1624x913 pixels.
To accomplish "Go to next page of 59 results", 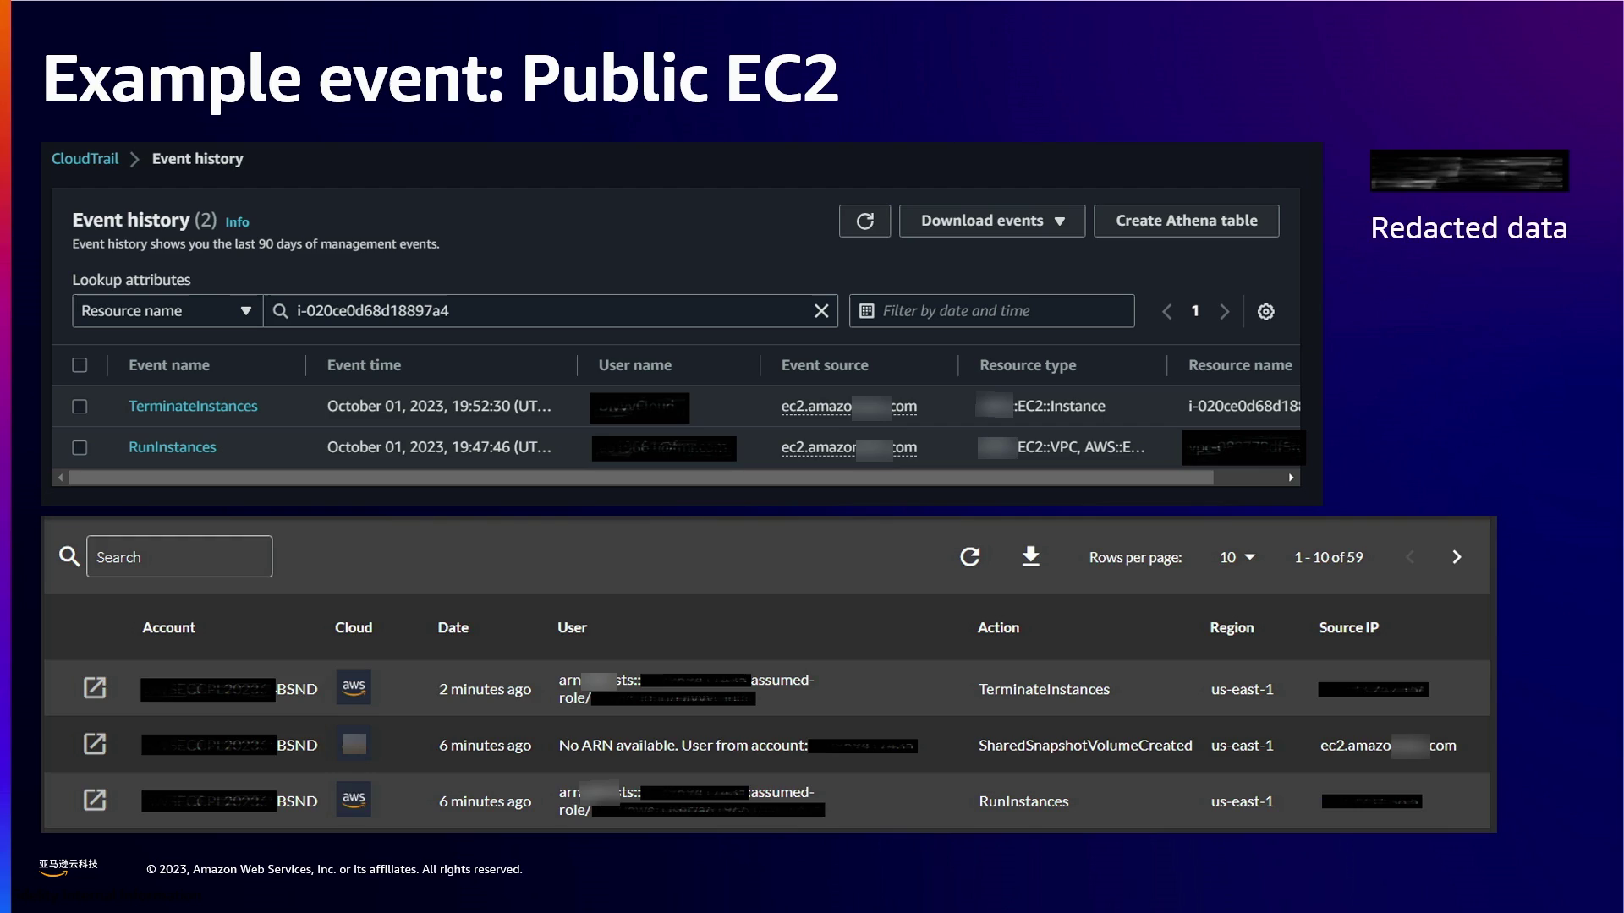I will click(x=1456, y=557).
